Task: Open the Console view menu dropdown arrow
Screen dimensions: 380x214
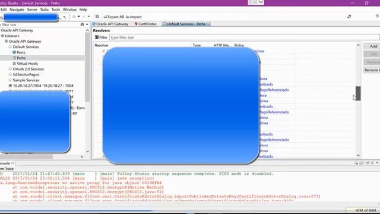Action: point(377,163)
